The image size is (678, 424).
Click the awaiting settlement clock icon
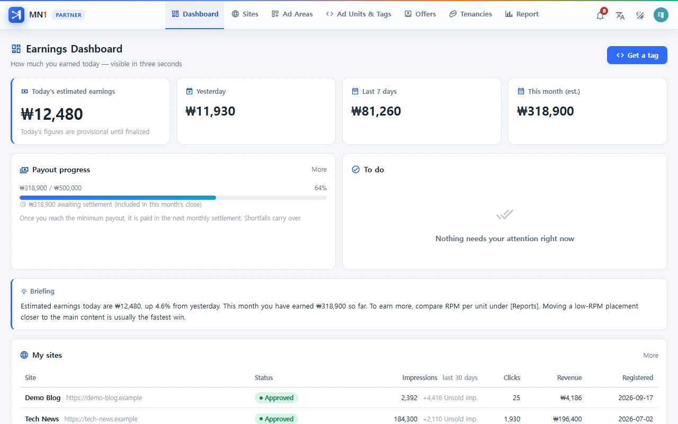click(23, 205)
